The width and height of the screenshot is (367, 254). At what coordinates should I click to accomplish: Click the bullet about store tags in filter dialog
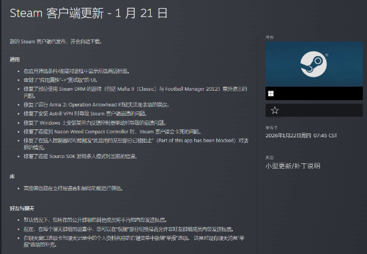pyautogui.click(x=76, y=71)
